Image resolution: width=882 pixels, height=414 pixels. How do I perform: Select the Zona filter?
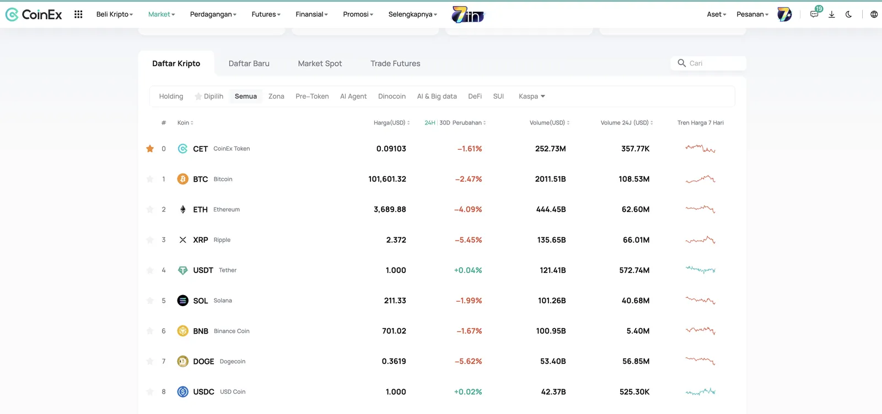point(276,96)
